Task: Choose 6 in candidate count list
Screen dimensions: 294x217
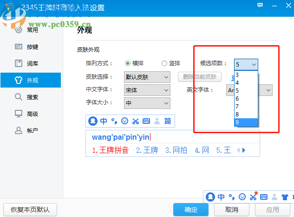Action: [246, 99]
